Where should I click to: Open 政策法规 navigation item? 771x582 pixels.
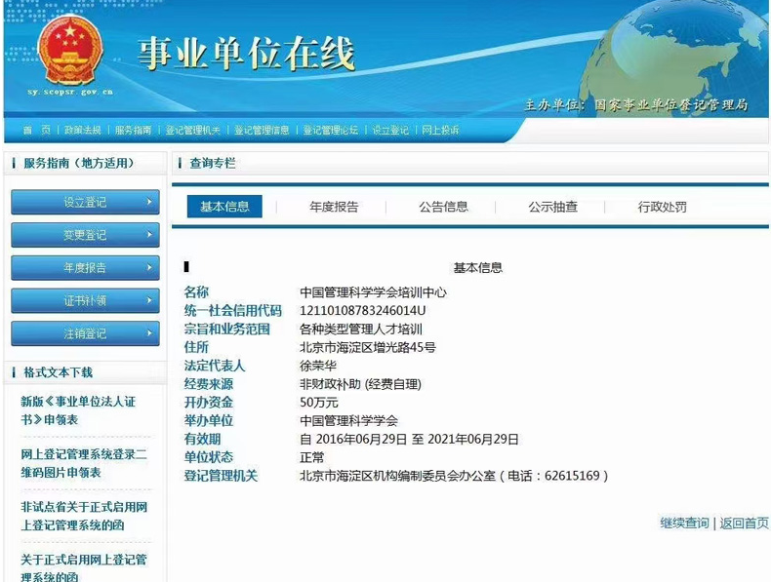point(83,130)
